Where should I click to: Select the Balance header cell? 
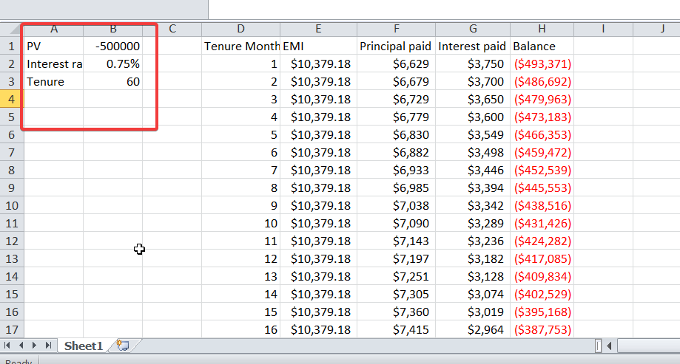click(542, 46)
